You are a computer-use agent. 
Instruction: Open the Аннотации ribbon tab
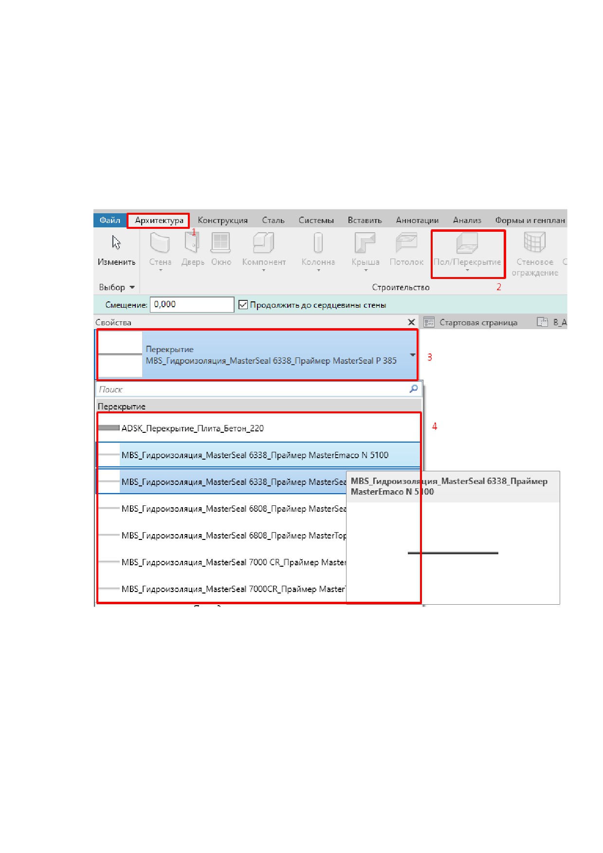point(417,220)
